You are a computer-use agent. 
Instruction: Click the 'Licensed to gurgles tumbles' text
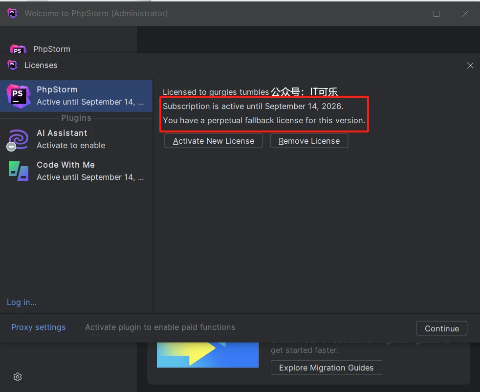[x=216, y=92]
